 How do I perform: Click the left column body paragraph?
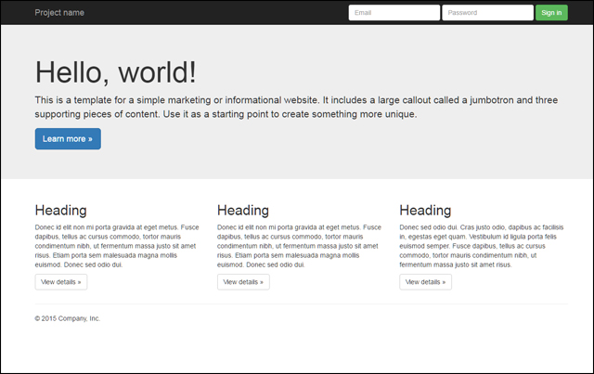pos(116,246)
